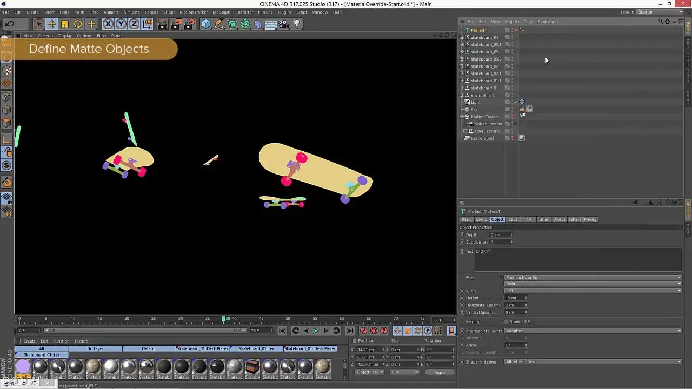Select the Live Selection tool
Image resolution: width=692 pixels, height=389 pixels.
tap(38, 24)
